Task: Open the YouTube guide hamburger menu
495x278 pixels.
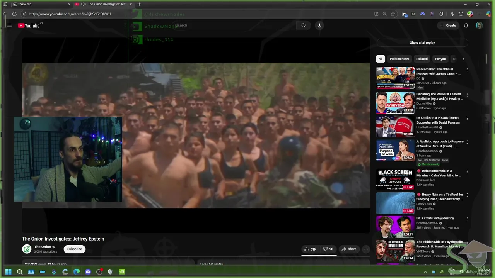Action: pyautogui.click(x=9, y=25)
